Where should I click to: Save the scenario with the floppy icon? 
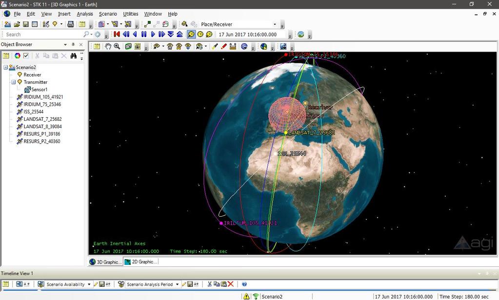pyautogui.click(x=26, y=24)
